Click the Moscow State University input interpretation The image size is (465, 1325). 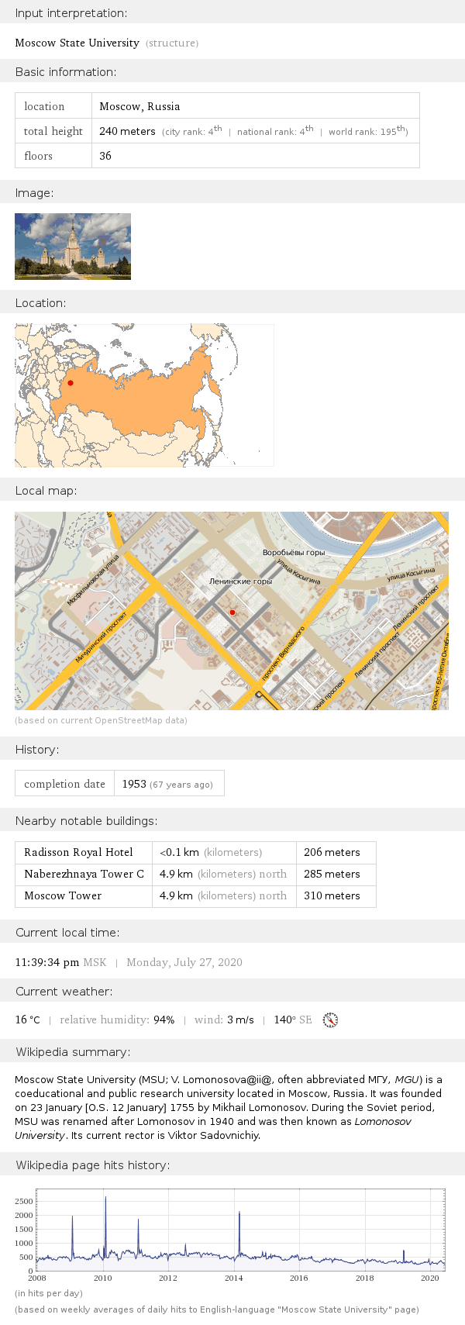[77, 43]
